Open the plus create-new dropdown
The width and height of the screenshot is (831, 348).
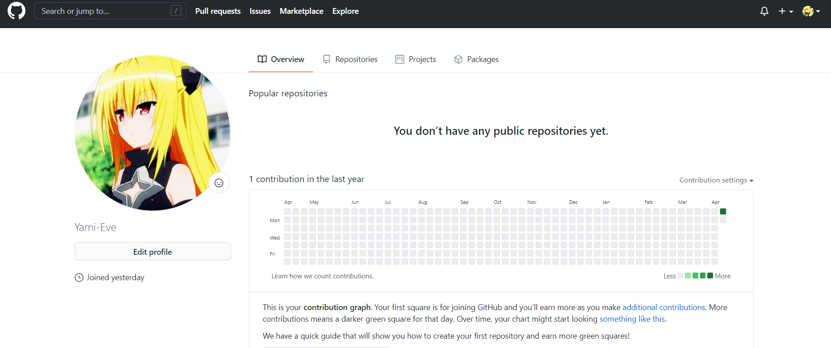click(786, 11)
